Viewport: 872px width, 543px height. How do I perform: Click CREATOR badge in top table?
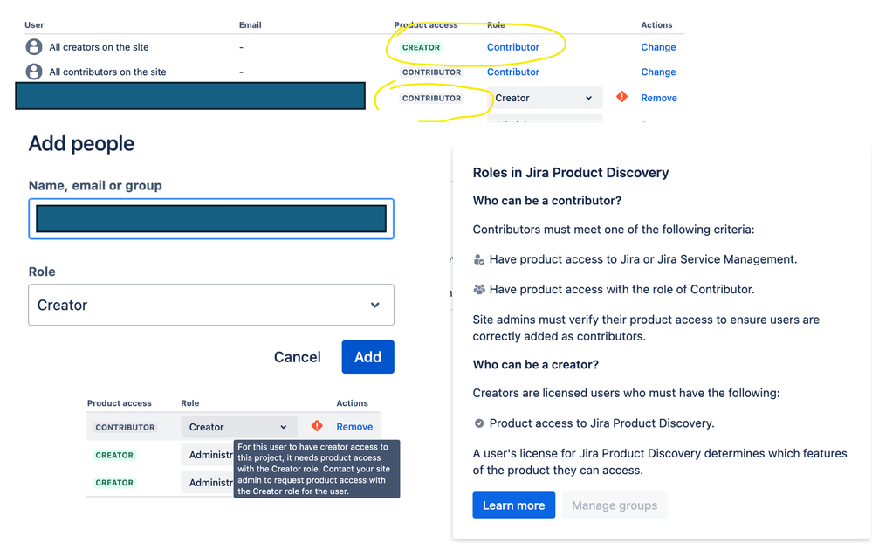pos(421,47)
